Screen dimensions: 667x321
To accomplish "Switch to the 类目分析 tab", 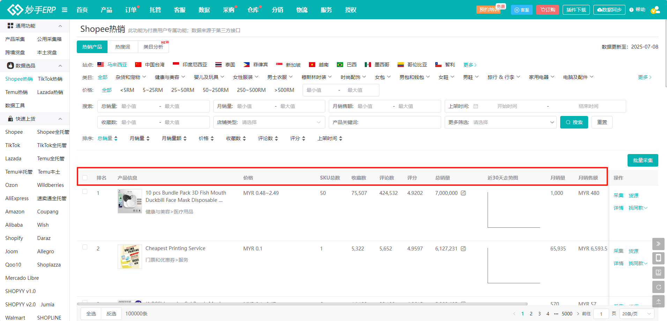I will (x=153, y=47).
